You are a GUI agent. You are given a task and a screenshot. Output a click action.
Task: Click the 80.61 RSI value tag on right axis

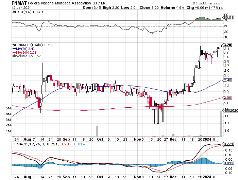[228, 18]
